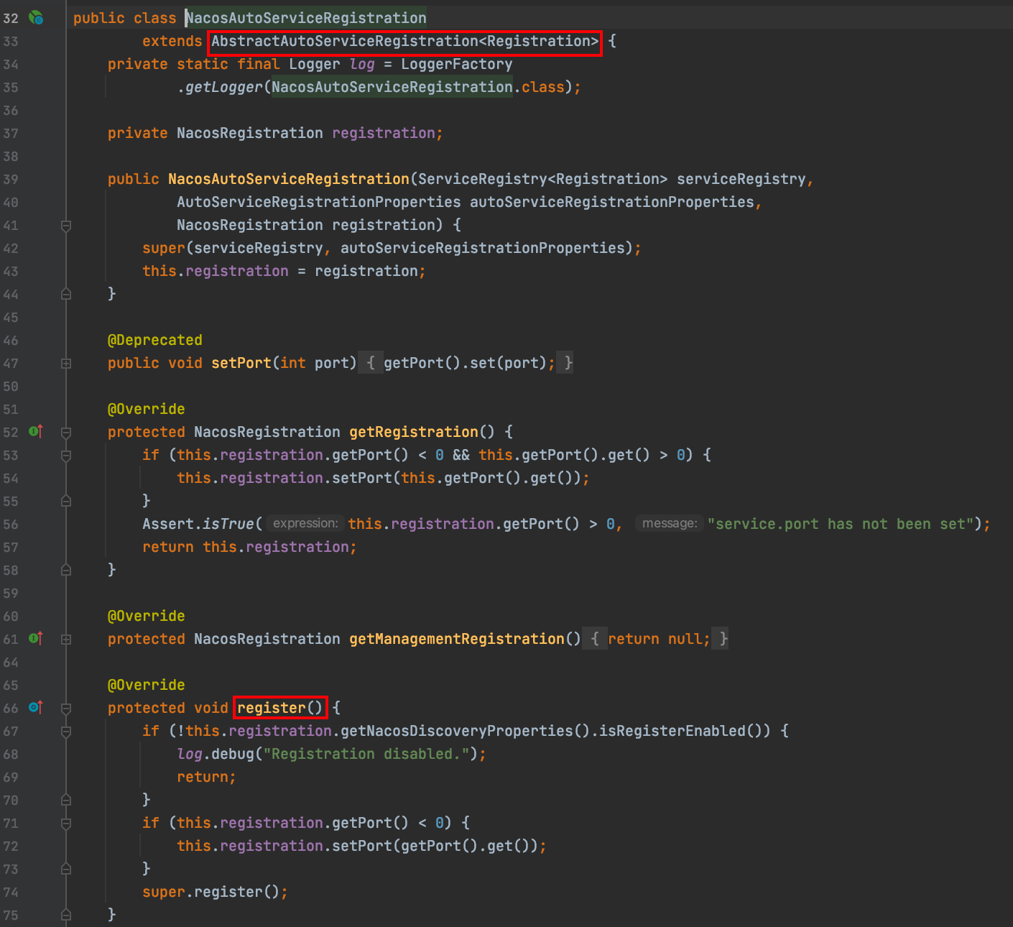This screenshot has width=1013, height=927.
Task: Click the class name NacosAutoServiceRegistration on line 32
Action: [306, 18]
